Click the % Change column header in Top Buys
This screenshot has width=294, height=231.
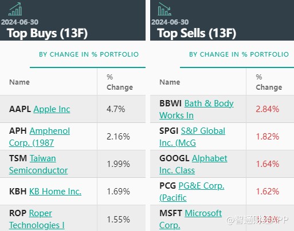click(x=120, y=82)
